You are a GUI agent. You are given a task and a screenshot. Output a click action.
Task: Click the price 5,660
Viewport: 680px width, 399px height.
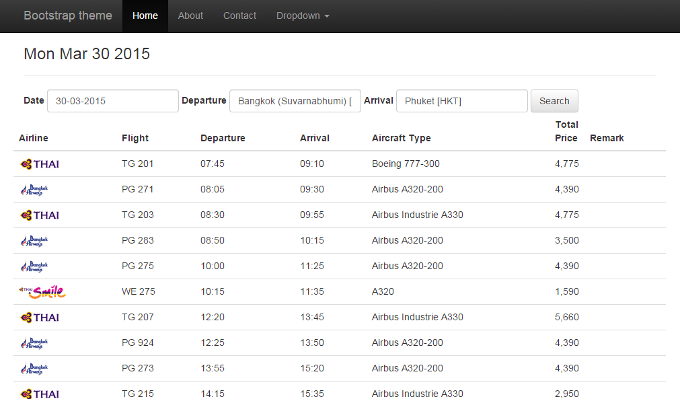[567, 317]
